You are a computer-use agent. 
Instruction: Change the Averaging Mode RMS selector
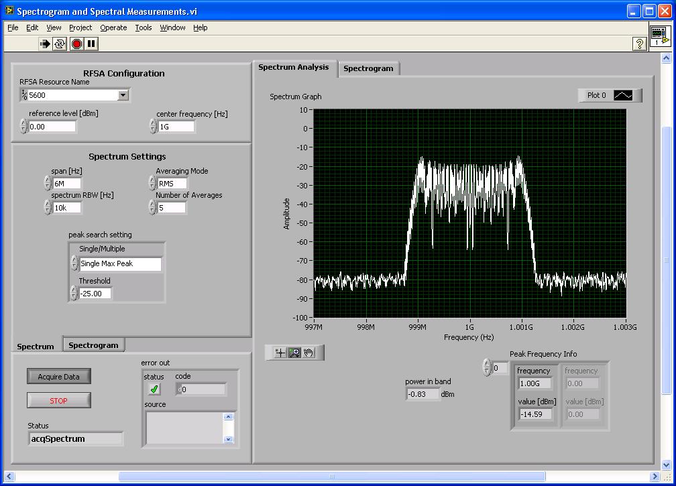coord(172,184)
